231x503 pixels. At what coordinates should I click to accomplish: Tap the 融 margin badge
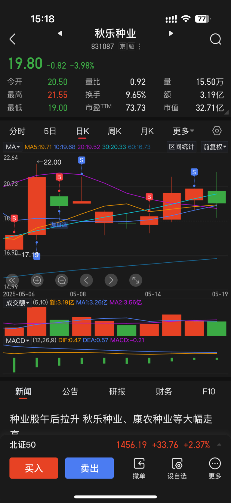(131, 46)
